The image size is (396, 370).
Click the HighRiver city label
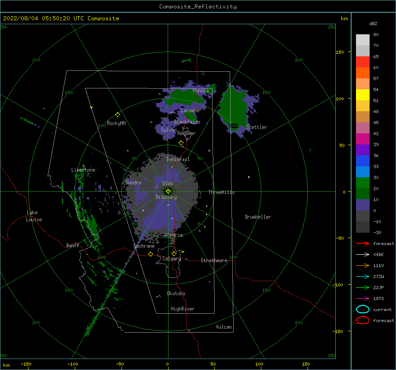(x=183, y=309)
